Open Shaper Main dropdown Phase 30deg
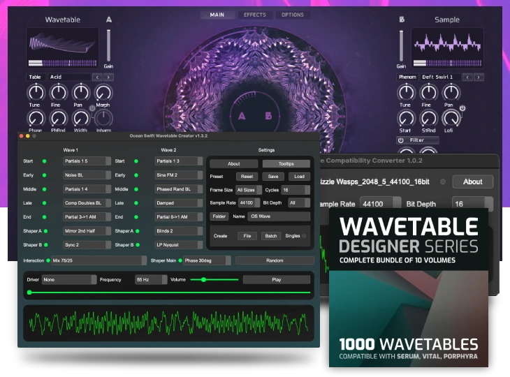The image size is (510, 377). click(x=207, y=260)
